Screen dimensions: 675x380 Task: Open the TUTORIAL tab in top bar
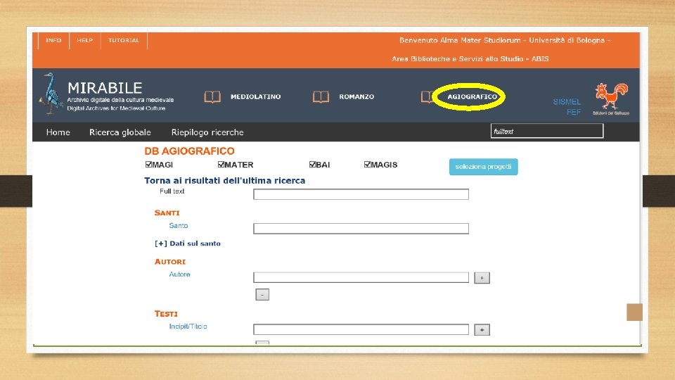click(124, 41)
